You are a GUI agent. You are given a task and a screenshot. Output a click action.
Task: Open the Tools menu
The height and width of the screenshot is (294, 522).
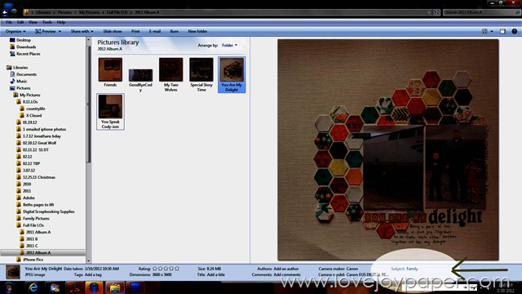(47, 22)
